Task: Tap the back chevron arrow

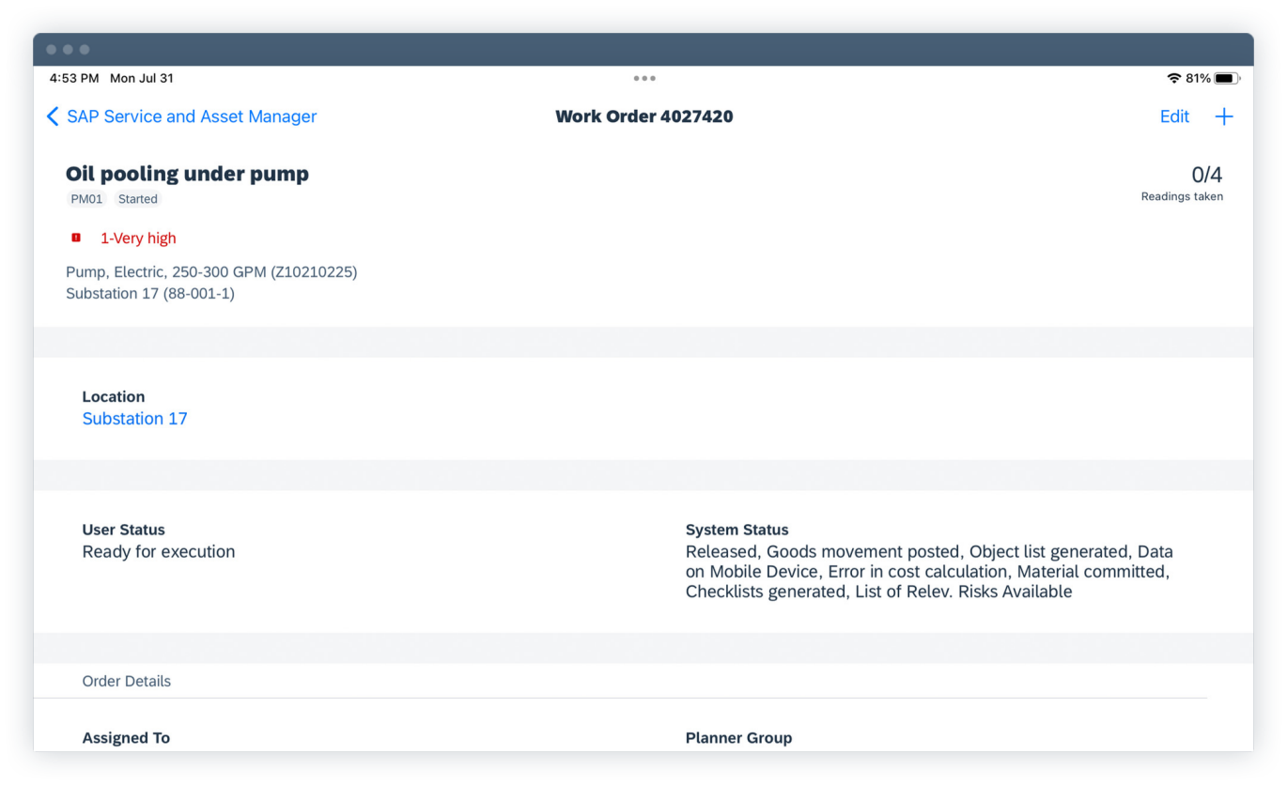Action: [x=53, y=116]
